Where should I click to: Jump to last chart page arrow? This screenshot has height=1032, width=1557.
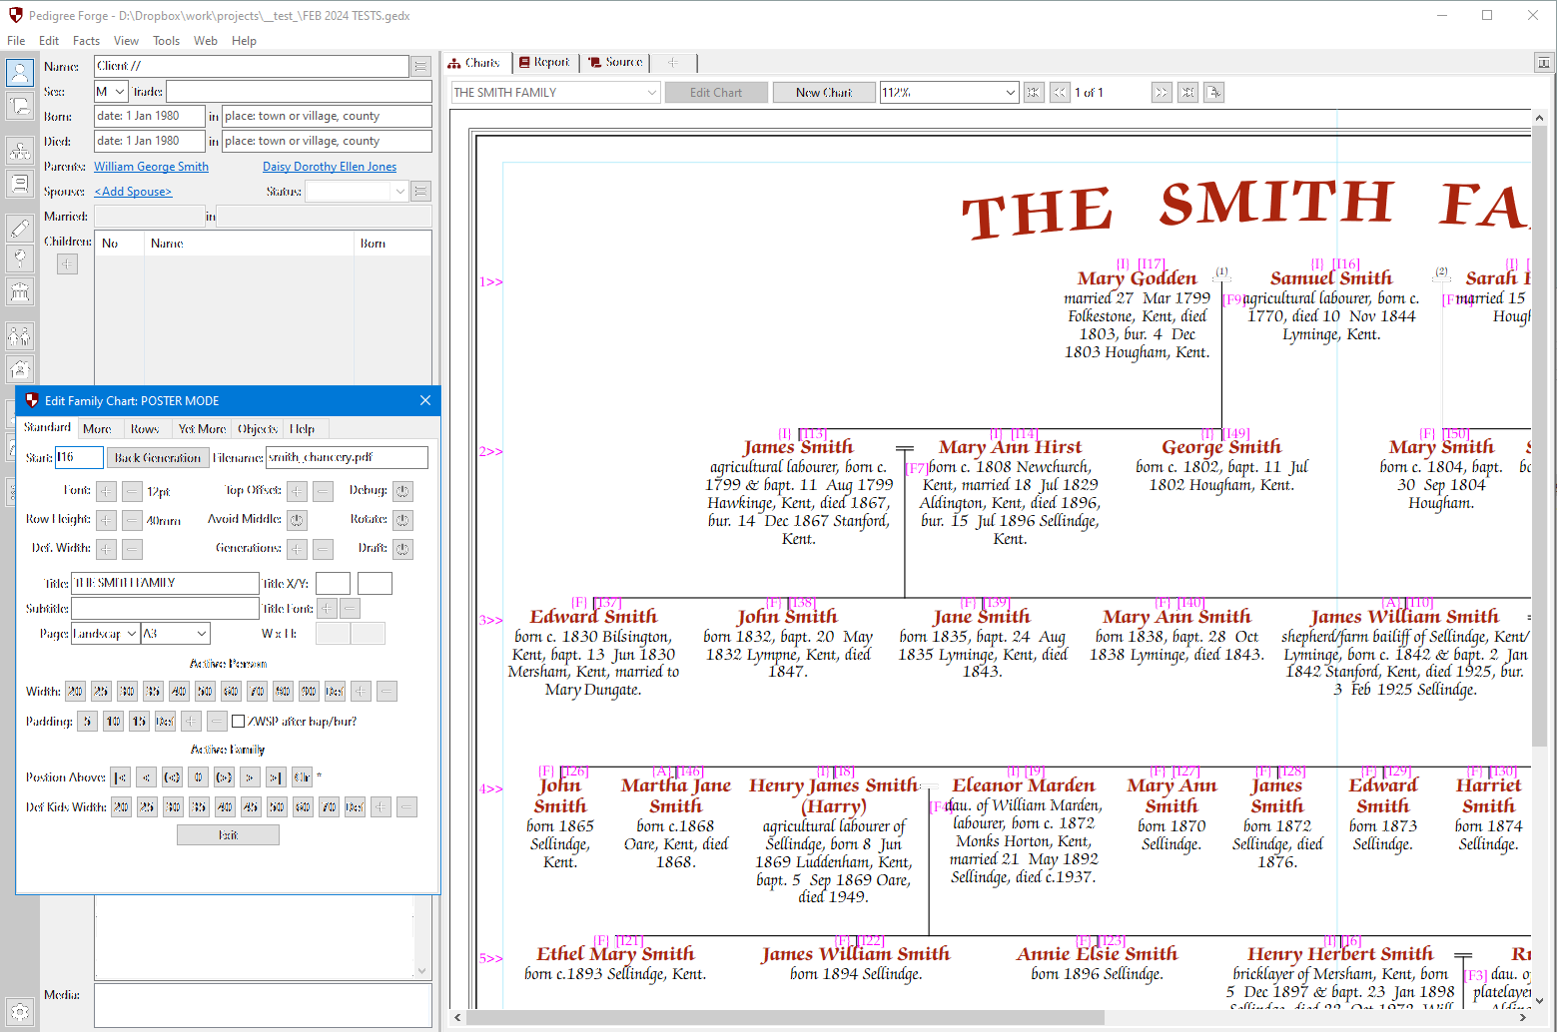click(x=1186, y=93)
